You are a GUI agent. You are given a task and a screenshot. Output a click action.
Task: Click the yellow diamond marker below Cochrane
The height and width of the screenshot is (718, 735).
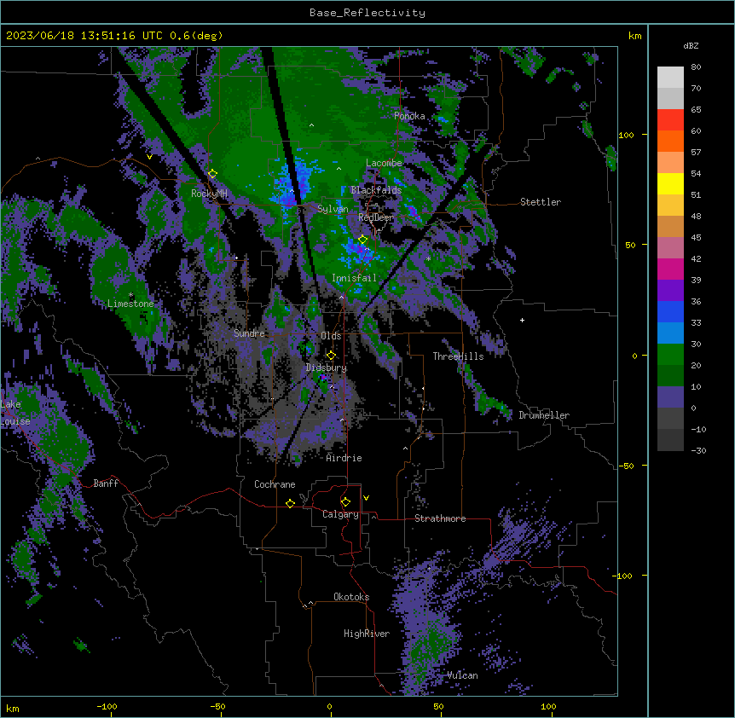pos(290,503)
